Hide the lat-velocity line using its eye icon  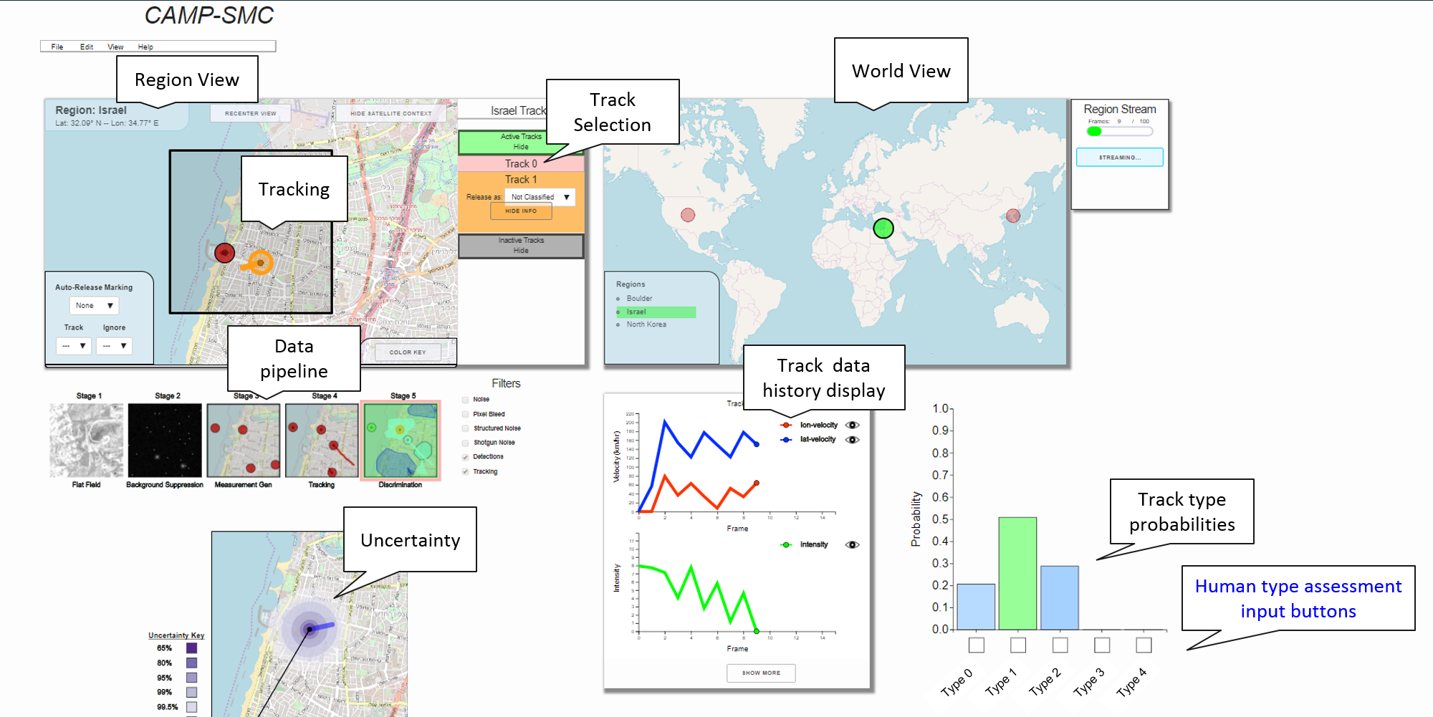click(852, 440)
